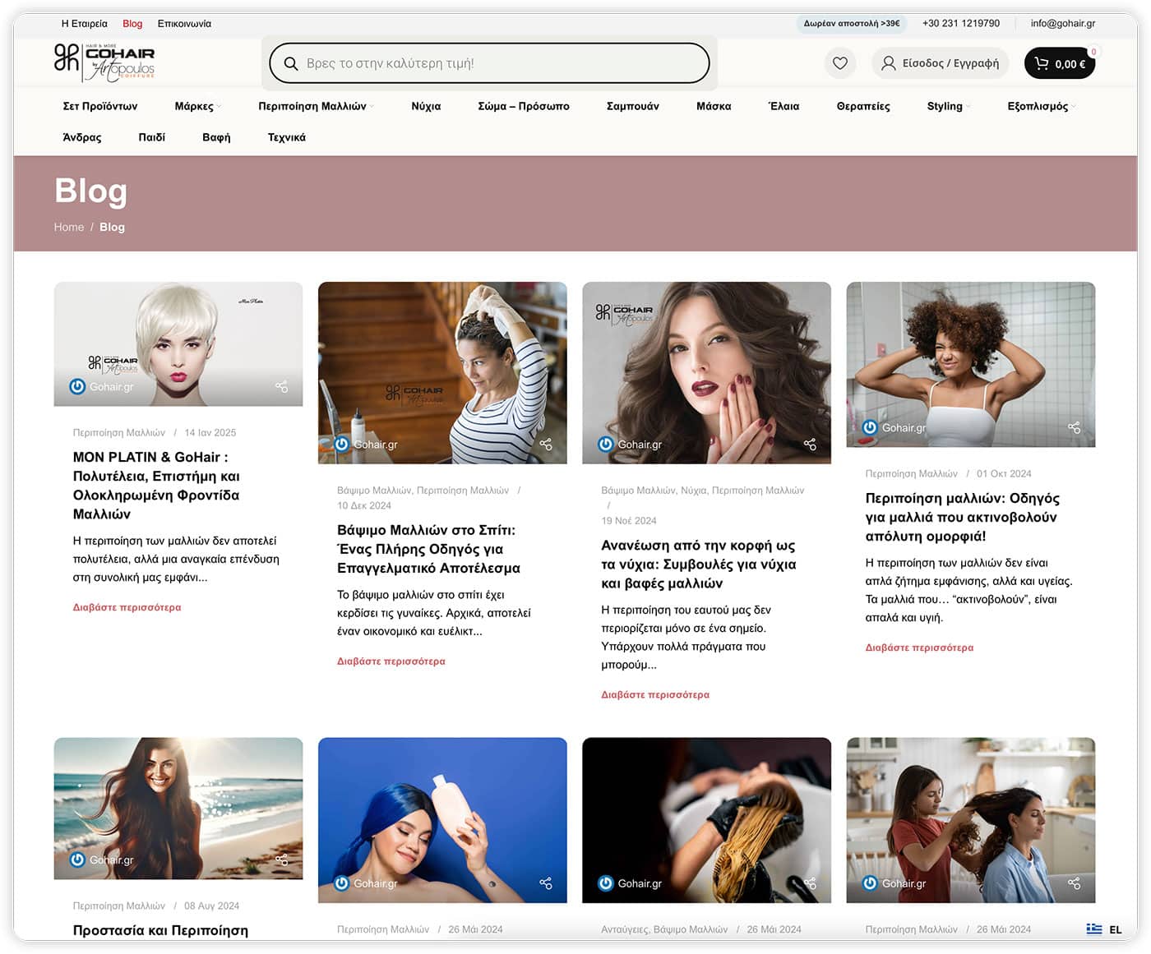Click the GoHair logo in header
Screen dimensions: 1151x954
[104, 62]
